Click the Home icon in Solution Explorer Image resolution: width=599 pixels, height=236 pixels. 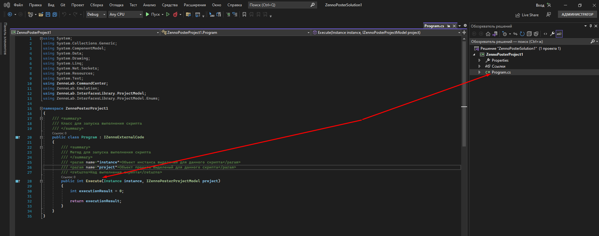pos(488,34)
